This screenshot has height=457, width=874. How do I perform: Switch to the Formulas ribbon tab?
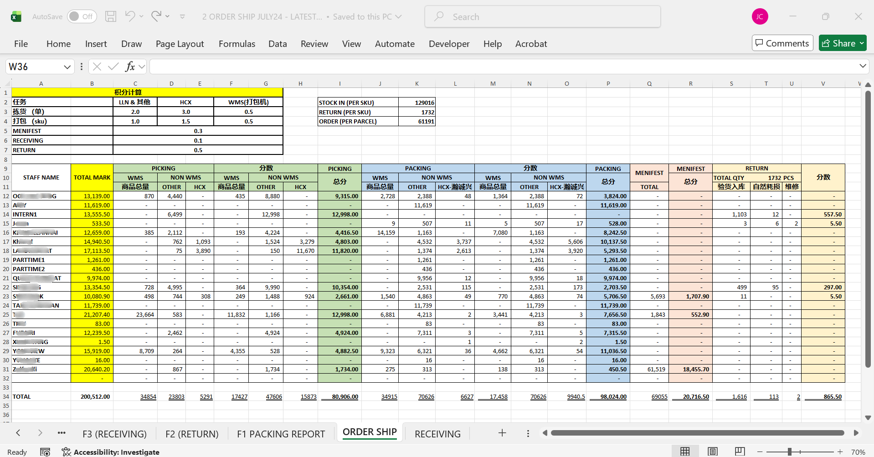point(236,44)
